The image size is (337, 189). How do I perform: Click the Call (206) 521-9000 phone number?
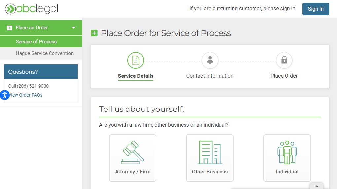pyautogui.click(x=28, y=86)
